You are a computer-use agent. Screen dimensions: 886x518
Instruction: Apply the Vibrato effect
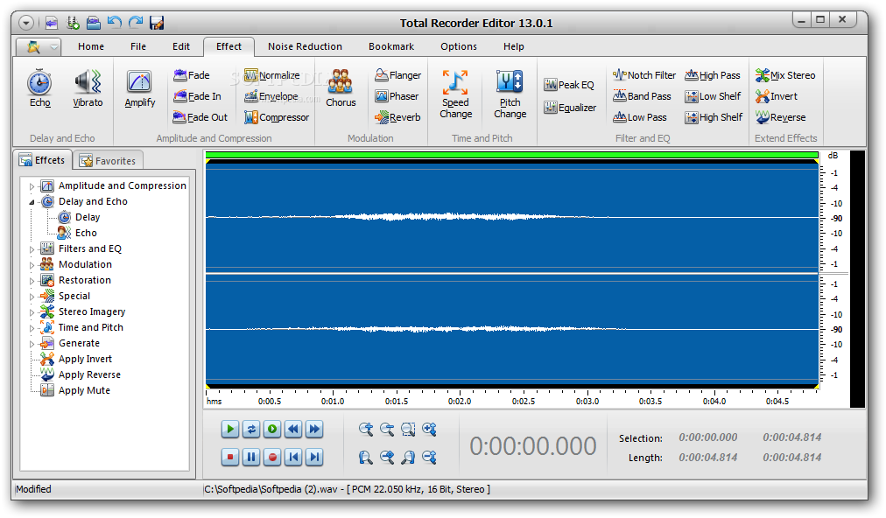point(88,88)
